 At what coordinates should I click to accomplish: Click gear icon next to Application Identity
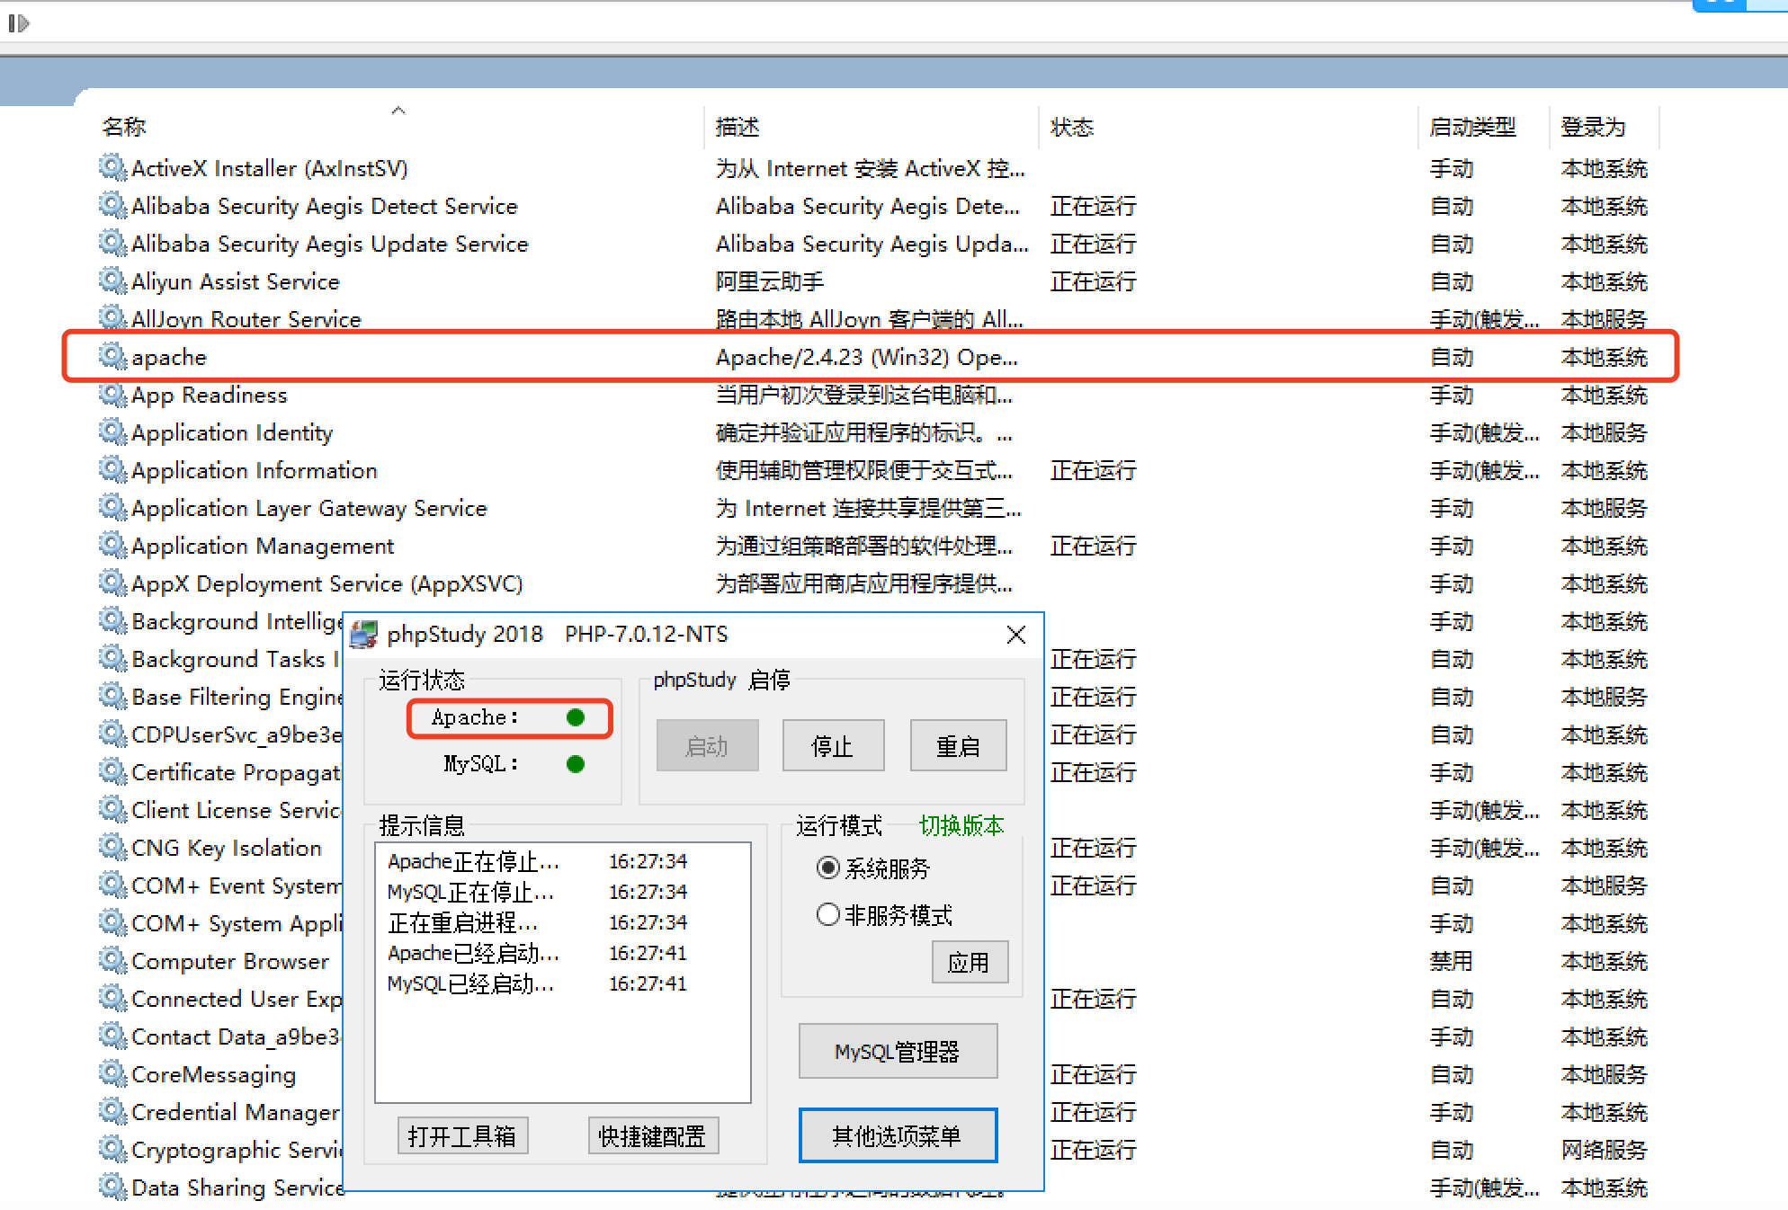coord(112,432)
